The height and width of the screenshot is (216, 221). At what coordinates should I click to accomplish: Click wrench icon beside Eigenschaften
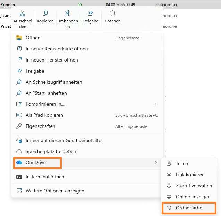pyautogui.click(x=19, y=126)
